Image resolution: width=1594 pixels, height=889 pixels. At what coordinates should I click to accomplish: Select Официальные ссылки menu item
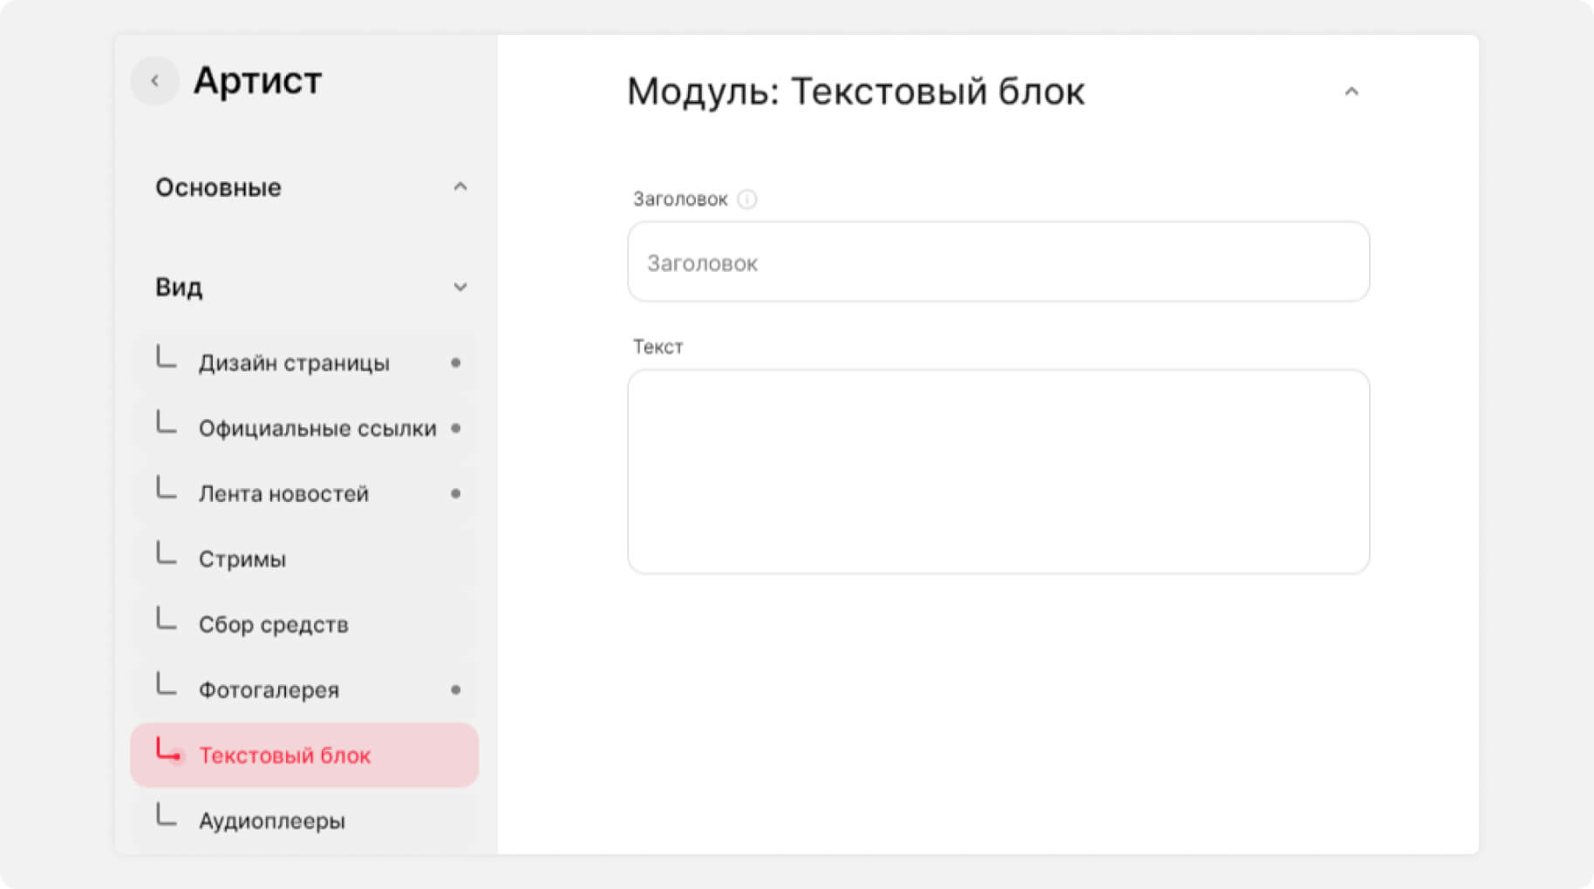317,429
